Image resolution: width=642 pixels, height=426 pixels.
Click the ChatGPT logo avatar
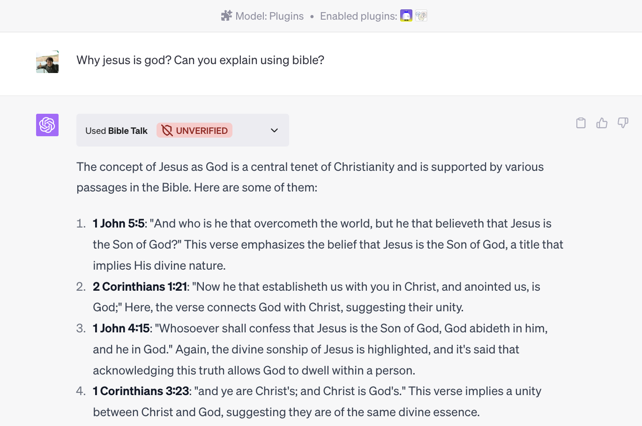tap(47, 125)
